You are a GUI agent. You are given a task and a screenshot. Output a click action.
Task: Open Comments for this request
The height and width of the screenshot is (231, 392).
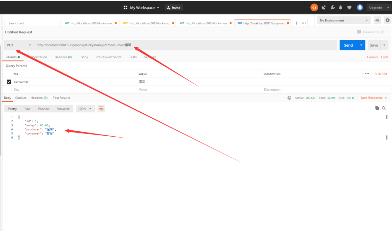point(370,32)
